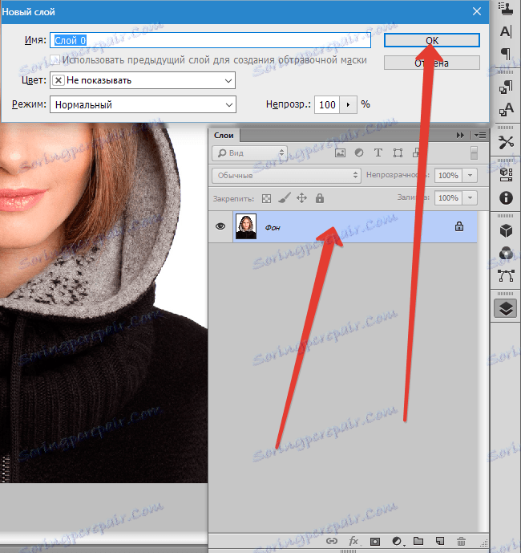
Task: Add a layer mask
Action: pos(375,541)
